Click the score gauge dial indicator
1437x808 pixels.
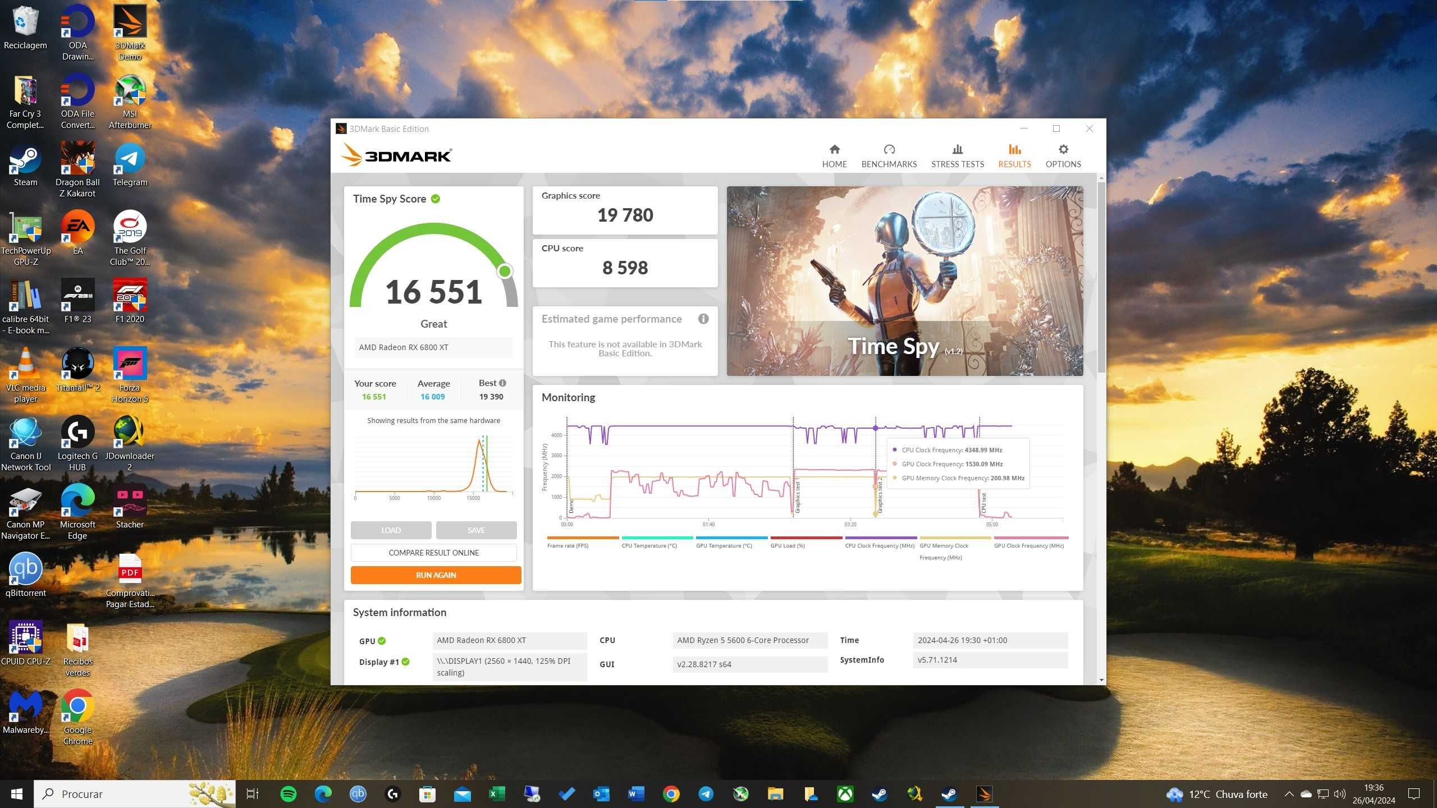(504, 271)
